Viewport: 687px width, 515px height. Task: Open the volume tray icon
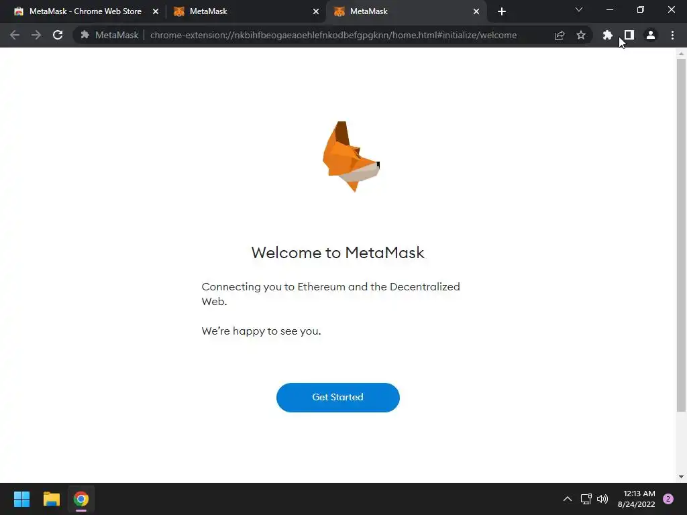[603, 499]
